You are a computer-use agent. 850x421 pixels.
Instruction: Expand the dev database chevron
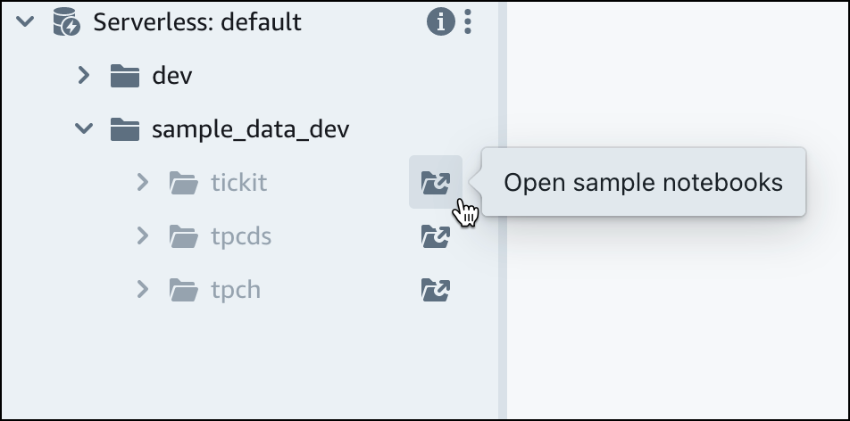tap(84, 76)
